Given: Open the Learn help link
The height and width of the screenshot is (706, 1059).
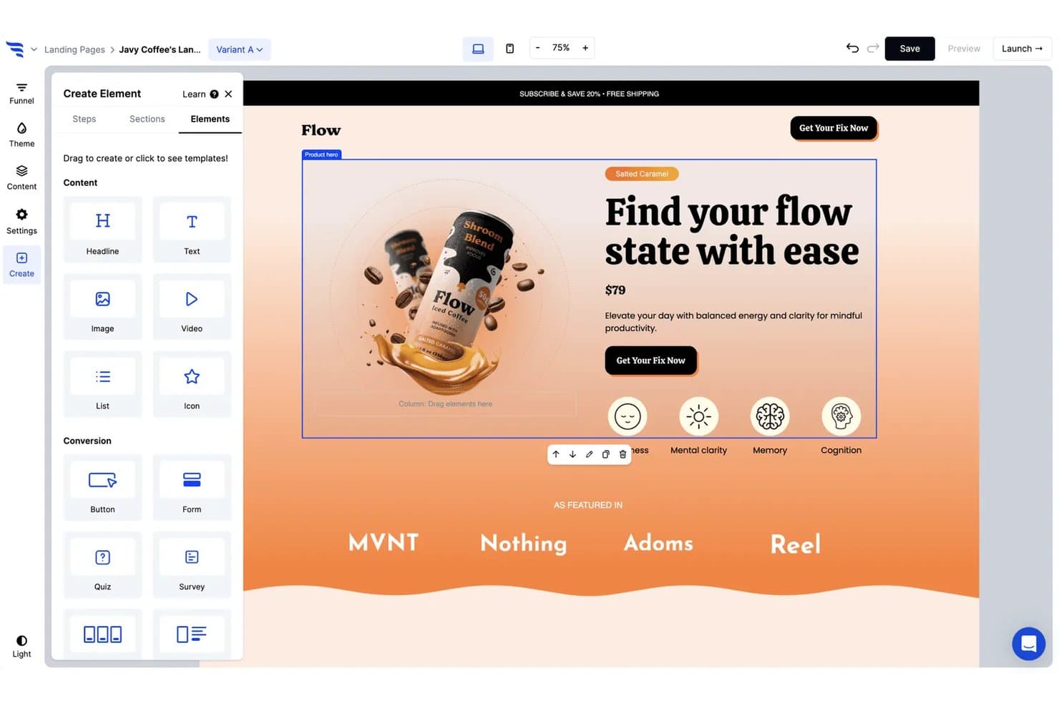Looking at the screenshot, I should coord(200,94).
